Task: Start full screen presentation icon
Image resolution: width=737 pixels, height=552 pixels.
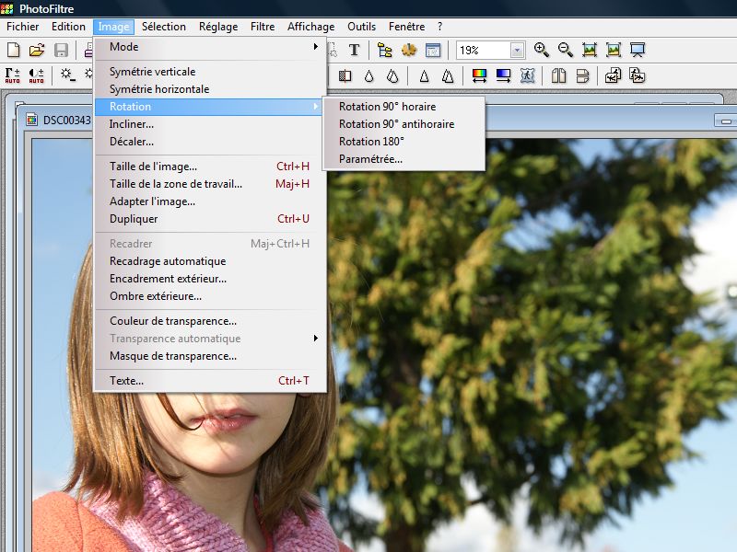Action: pyautogui.click(x=638, y=50)
